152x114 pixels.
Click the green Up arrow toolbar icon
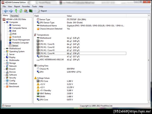16,11
